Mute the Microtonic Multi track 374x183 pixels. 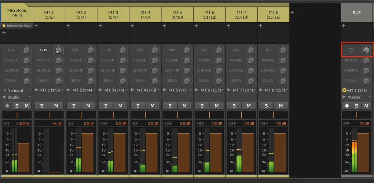point(26,106)
